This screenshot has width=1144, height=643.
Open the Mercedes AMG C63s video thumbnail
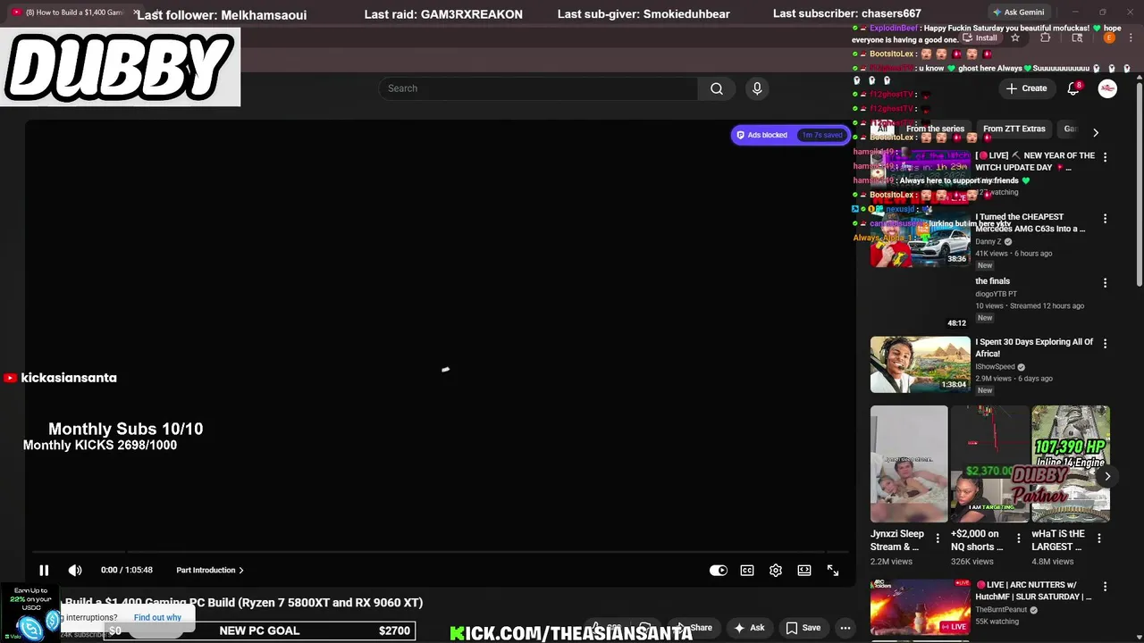[920, 239]
